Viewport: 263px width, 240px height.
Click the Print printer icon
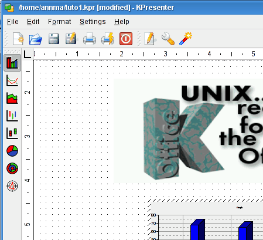point(90,39)
